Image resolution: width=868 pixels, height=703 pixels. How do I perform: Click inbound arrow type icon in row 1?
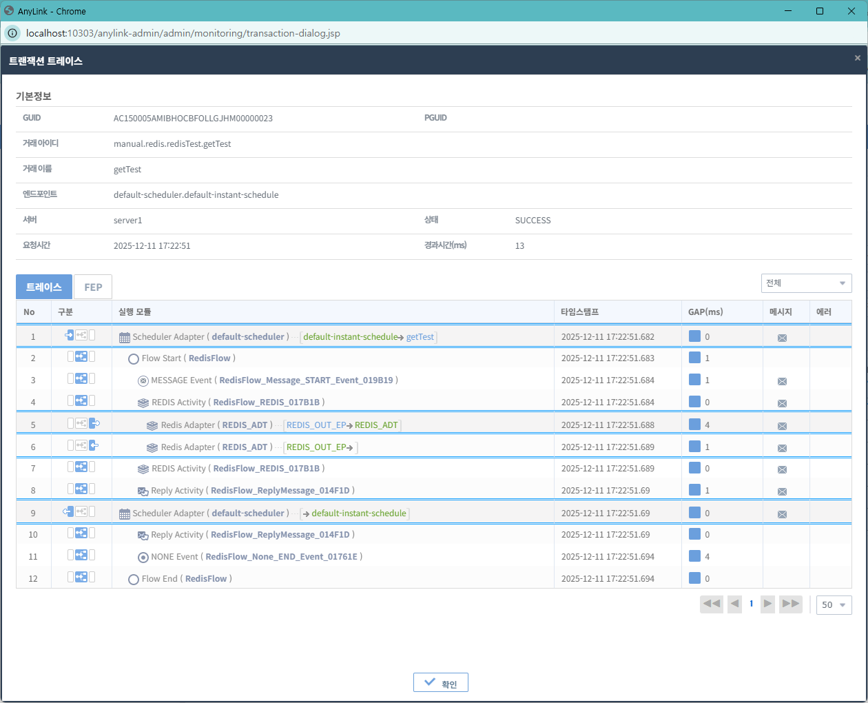pyautogui.click(x=69, y=336)
